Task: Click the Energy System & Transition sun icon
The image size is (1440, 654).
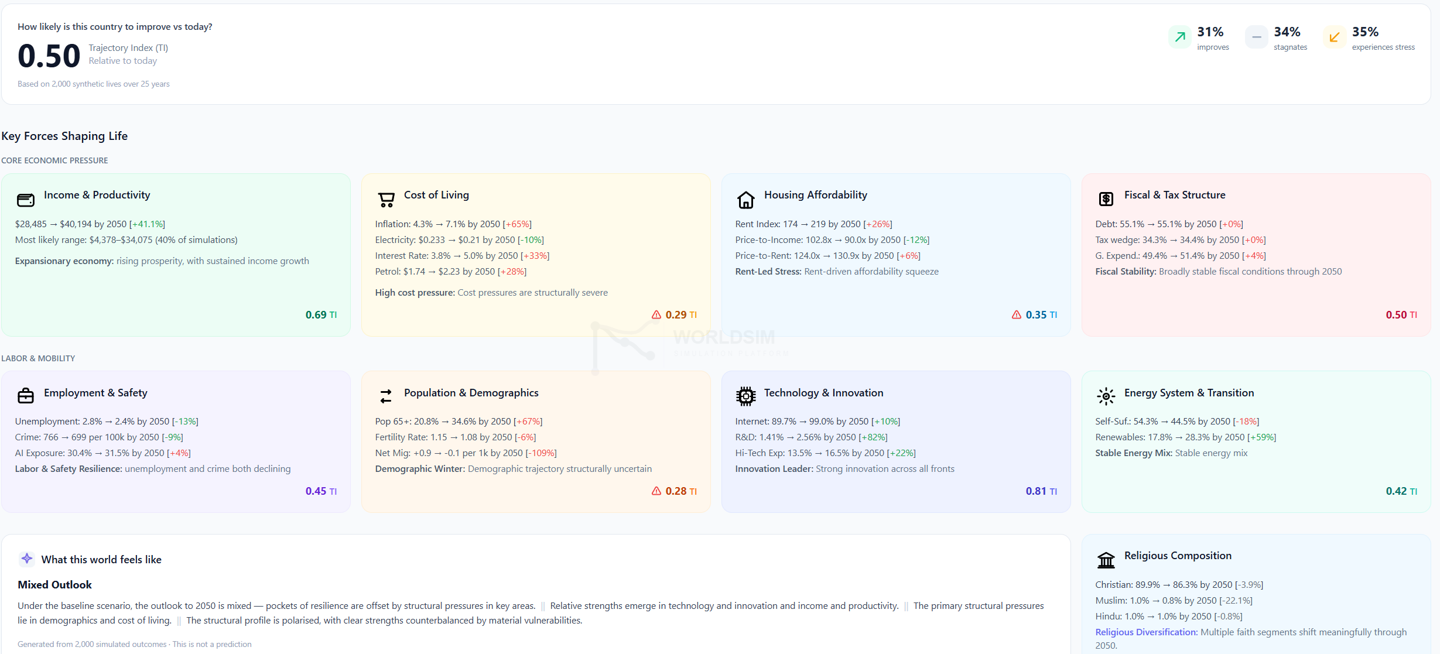Action: click(x=1106, y=396)
